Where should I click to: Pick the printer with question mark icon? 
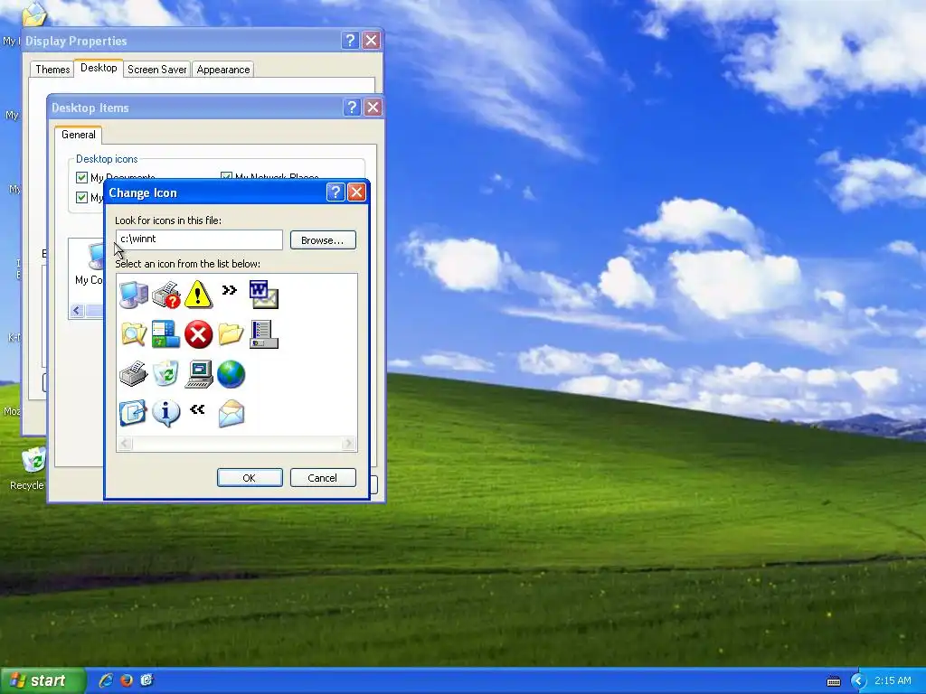[166, 294]
